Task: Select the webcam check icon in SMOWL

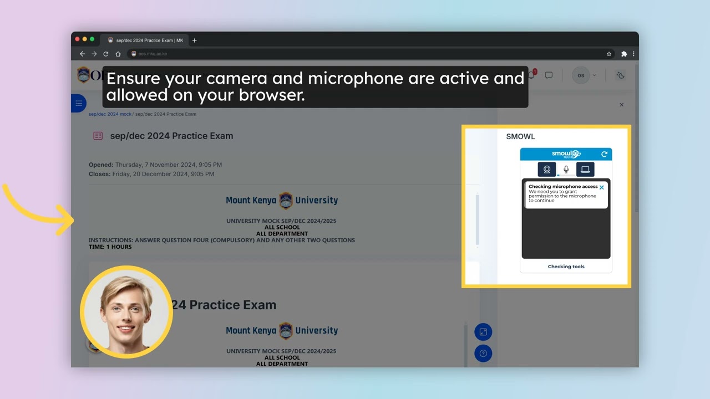Action: click(x=547, y=170)
